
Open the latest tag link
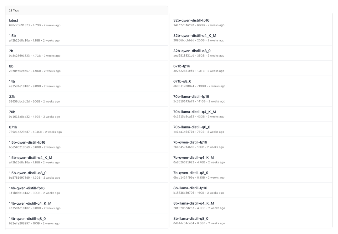tap(13, 20)
